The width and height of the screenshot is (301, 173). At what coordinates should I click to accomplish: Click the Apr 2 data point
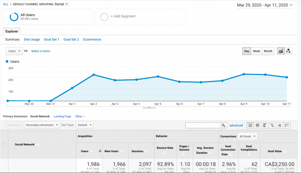[x=93, y=75]
